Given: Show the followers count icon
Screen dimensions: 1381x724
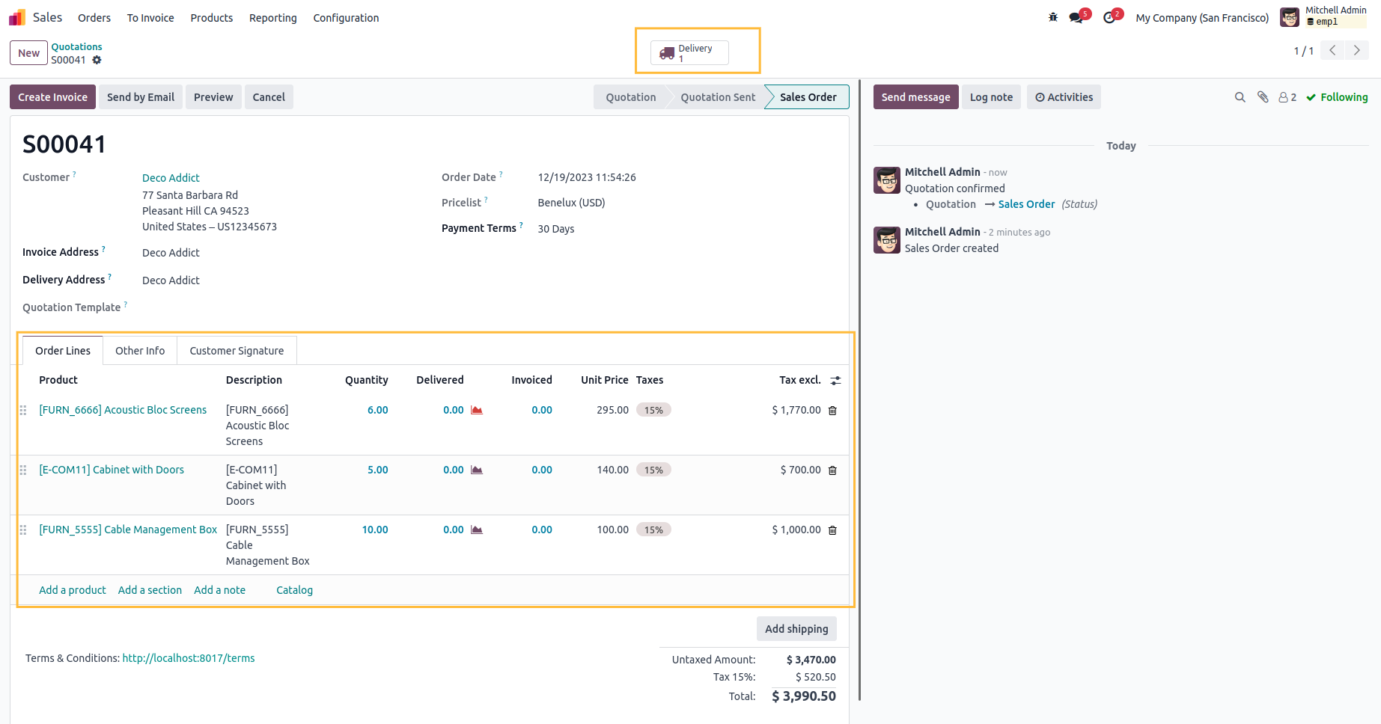Looking at the screenshot, I should (1287, 97).
